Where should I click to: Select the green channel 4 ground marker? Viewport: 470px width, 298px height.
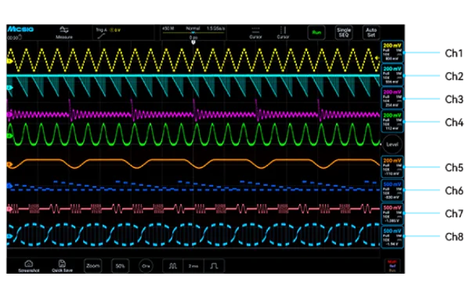point(9,136)
